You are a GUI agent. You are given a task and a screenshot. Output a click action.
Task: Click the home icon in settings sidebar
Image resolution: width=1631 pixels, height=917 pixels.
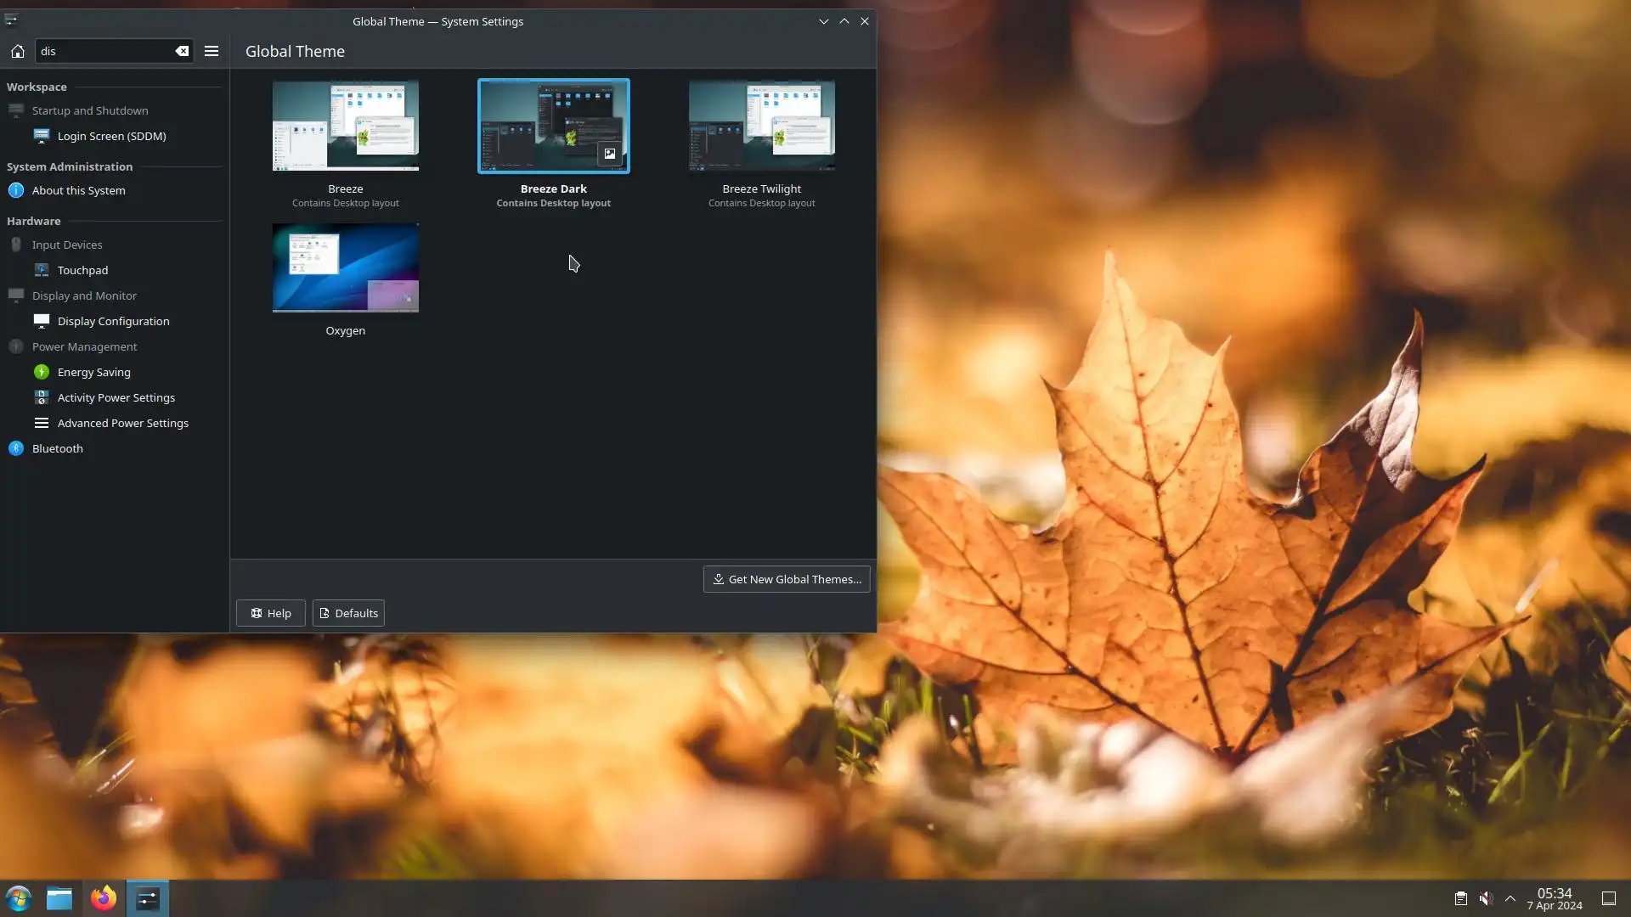18,51
